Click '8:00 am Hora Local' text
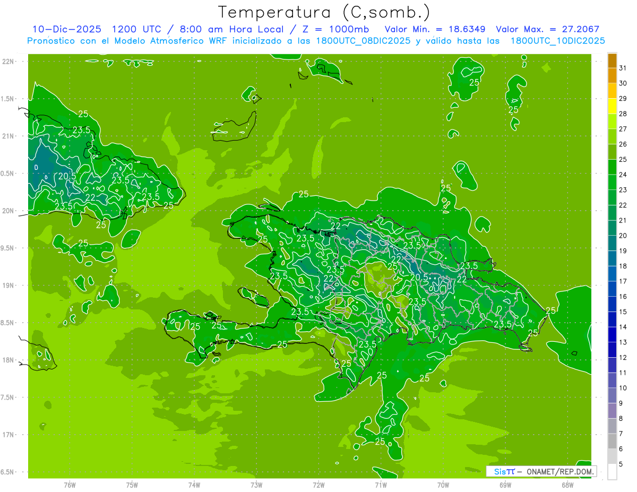This screenshot has height=492, width=637. pyautogui.click(x=233, y=29)
